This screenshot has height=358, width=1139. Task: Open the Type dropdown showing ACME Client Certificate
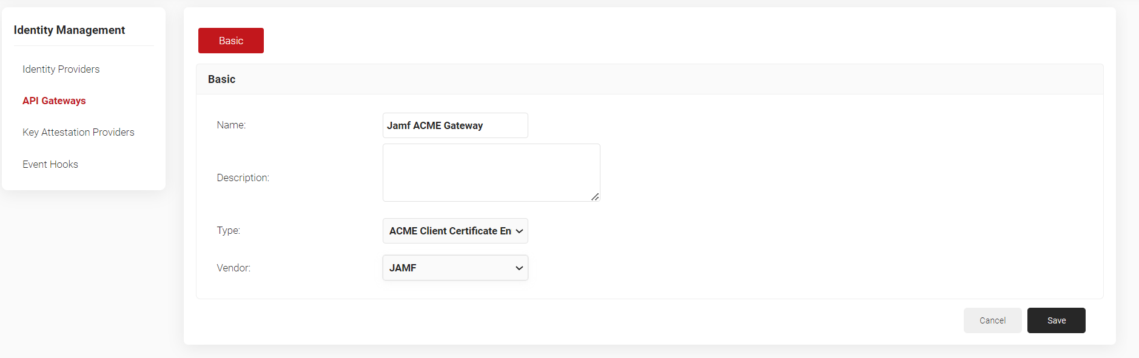[x=449, y=231]
